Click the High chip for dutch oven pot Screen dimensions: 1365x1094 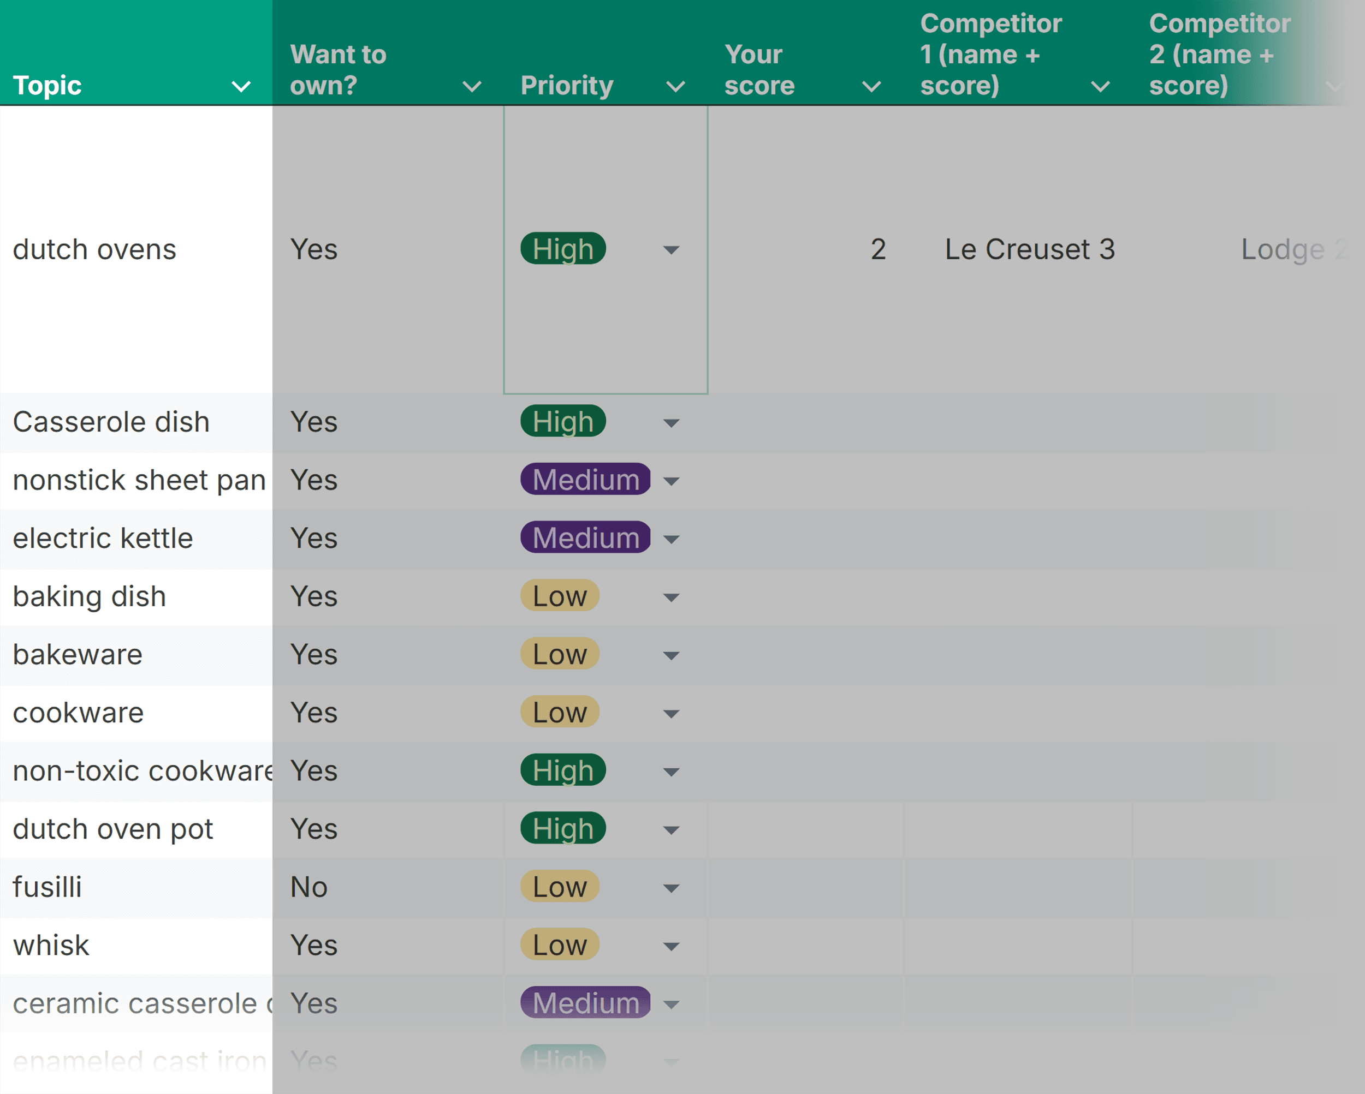[x=563, y=829]
